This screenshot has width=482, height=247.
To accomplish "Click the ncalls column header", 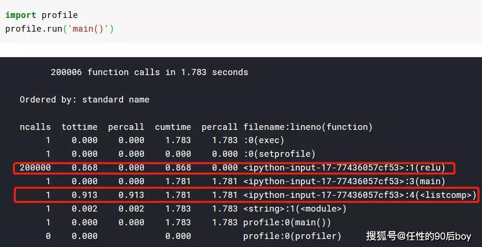I will (x=35, y=127).
